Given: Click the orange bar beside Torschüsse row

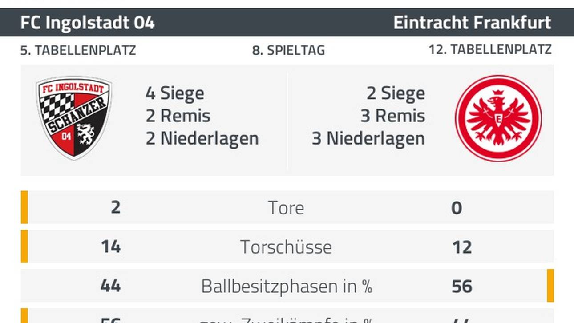Looking at the screenshot, I should pyautogui.click(x=24, y=246).
